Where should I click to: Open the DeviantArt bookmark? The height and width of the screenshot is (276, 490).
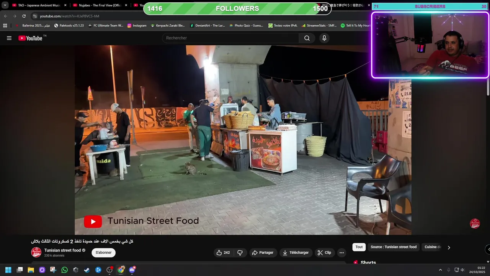(207, 26)
